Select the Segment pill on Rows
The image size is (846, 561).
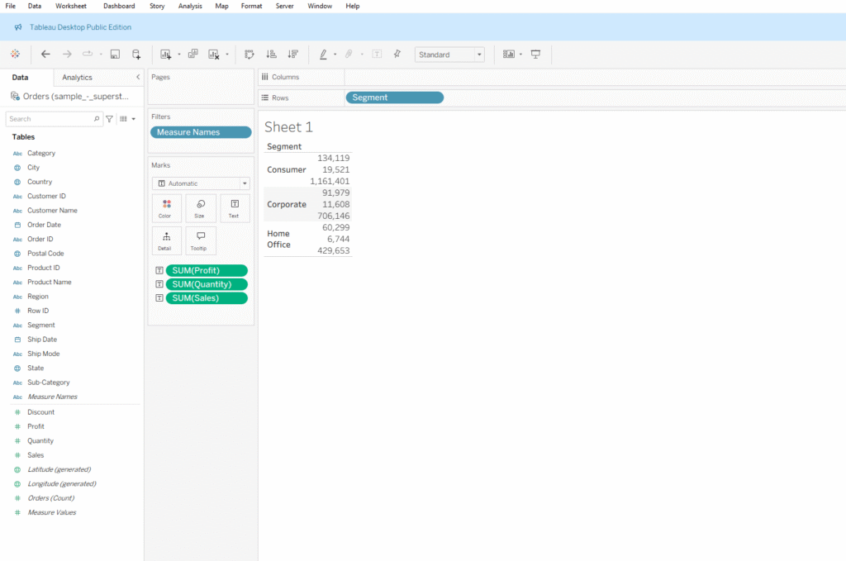tap(394, 97)
